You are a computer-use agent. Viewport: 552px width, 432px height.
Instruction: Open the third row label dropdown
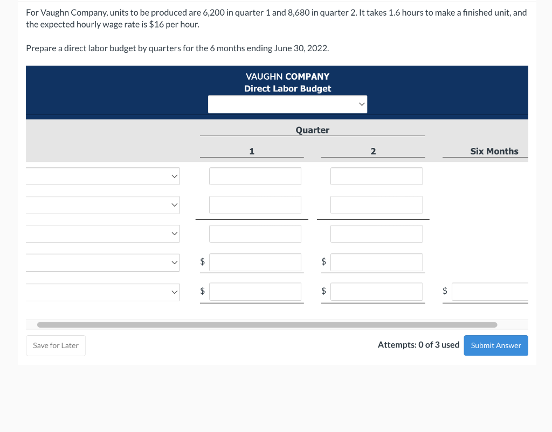tap(103, 234)
